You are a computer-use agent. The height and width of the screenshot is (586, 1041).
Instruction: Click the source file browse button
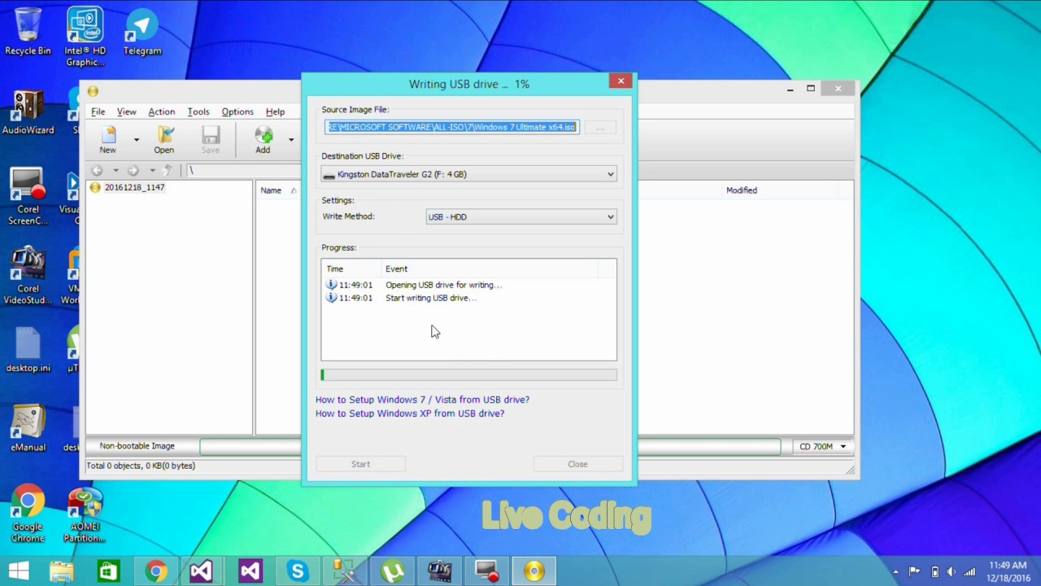pos(600,127)
